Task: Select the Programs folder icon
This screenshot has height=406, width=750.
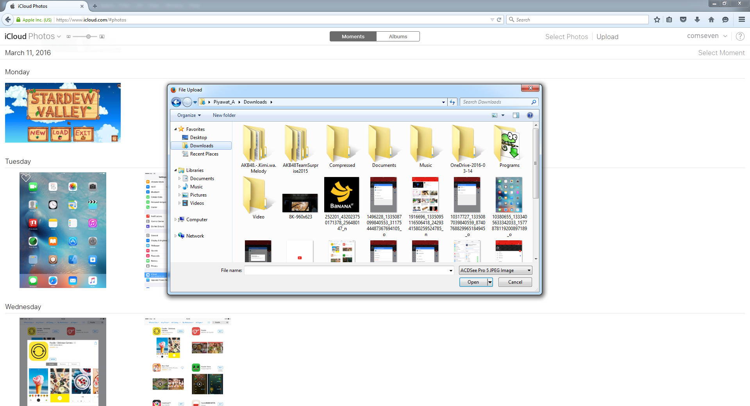Action: (509, 143)
